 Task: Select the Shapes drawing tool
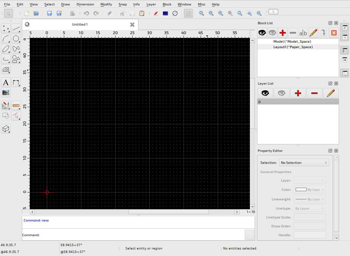16,59
